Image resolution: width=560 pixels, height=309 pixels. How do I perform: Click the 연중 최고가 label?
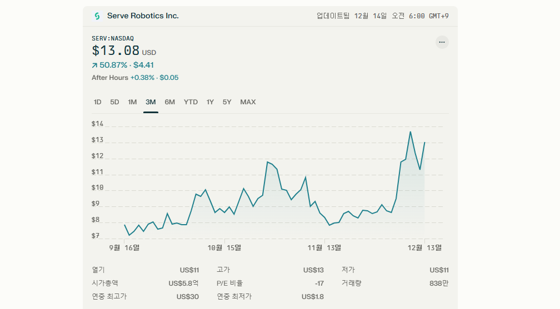click(109, 297)
